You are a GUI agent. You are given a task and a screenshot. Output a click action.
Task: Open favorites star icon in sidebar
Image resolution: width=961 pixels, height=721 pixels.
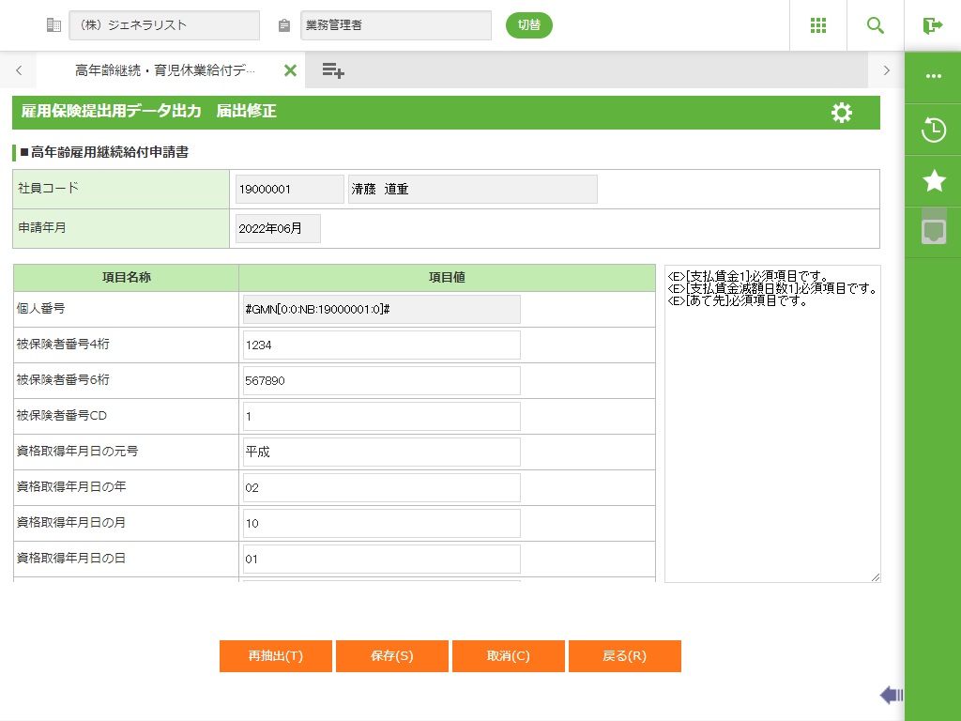[x=933, y=180]
